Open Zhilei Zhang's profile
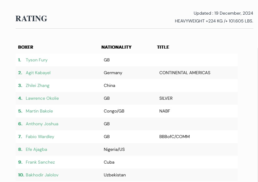The width and height of the screenshot is (258, 182). click(x=37, y=85)
